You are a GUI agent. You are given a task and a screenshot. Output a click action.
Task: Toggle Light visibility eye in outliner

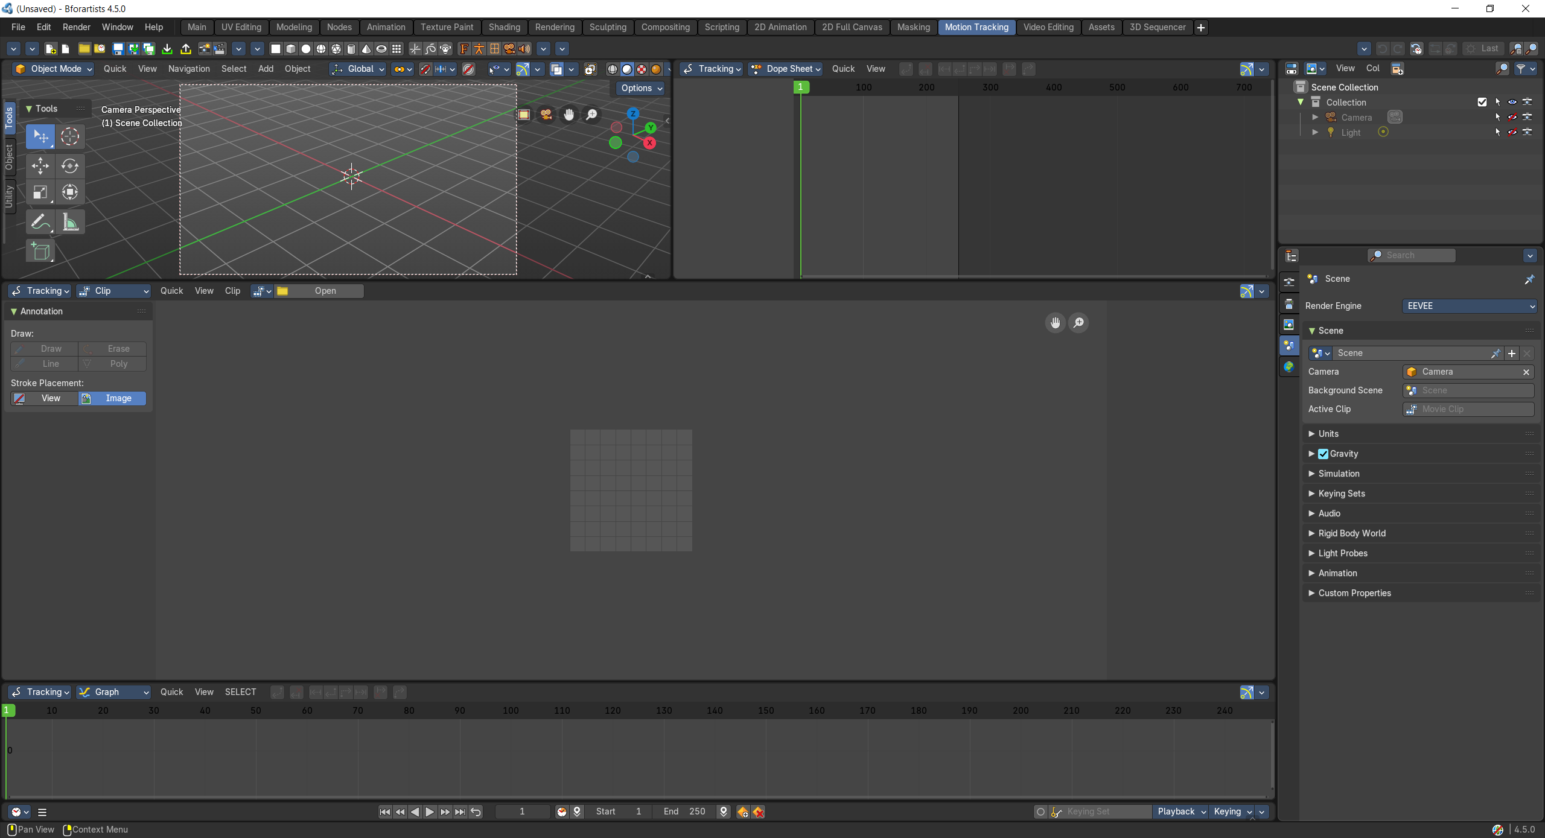[x=1512, y=132]
